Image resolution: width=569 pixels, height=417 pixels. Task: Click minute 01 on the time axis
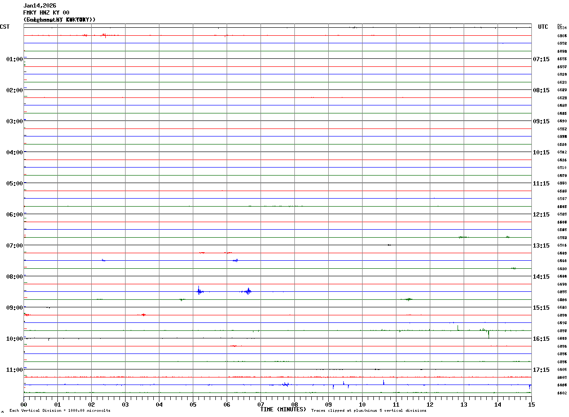click(57, 404)
